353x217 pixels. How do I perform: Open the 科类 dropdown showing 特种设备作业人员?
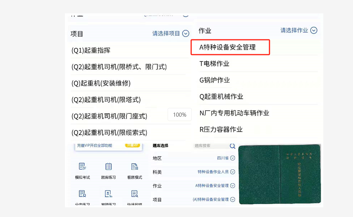click(216, 172)
